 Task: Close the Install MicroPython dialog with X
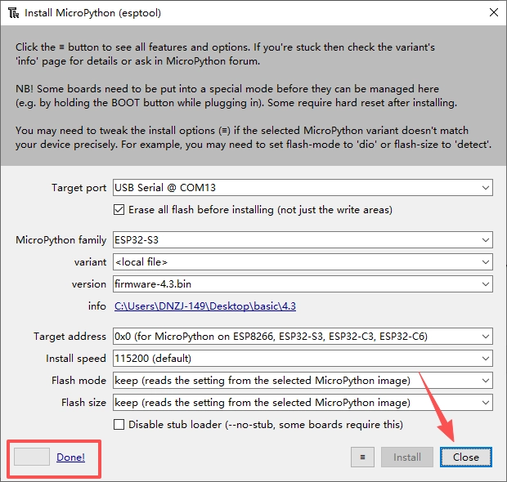click(x=493, y=12)
